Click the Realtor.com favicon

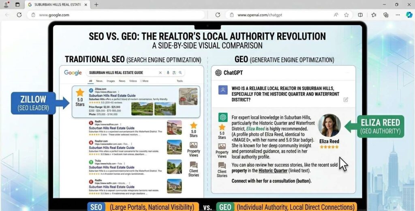coord(91,142)
